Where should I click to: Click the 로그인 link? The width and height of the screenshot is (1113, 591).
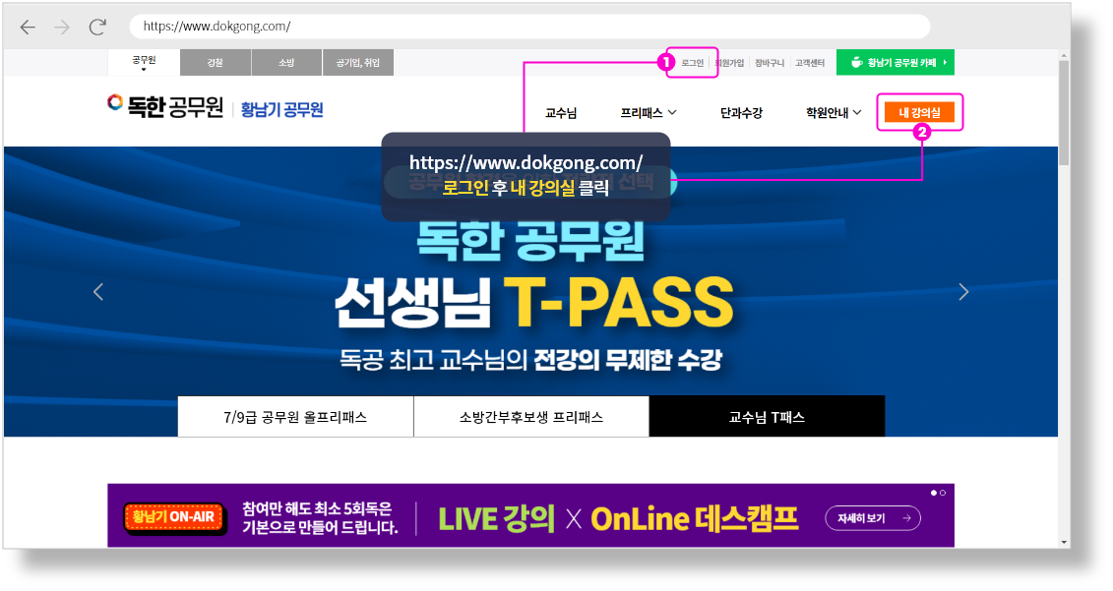tap(692, 63)
